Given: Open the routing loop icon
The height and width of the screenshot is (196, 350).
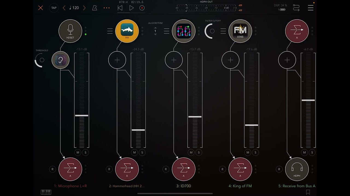Looking at the screenshot, I should 296,8.
